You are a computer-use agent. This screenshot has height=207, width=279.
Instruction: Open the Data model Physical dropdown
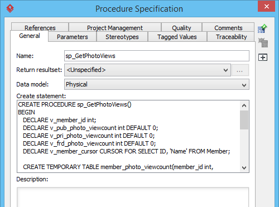pyautogui.click(x=157, y=84)
